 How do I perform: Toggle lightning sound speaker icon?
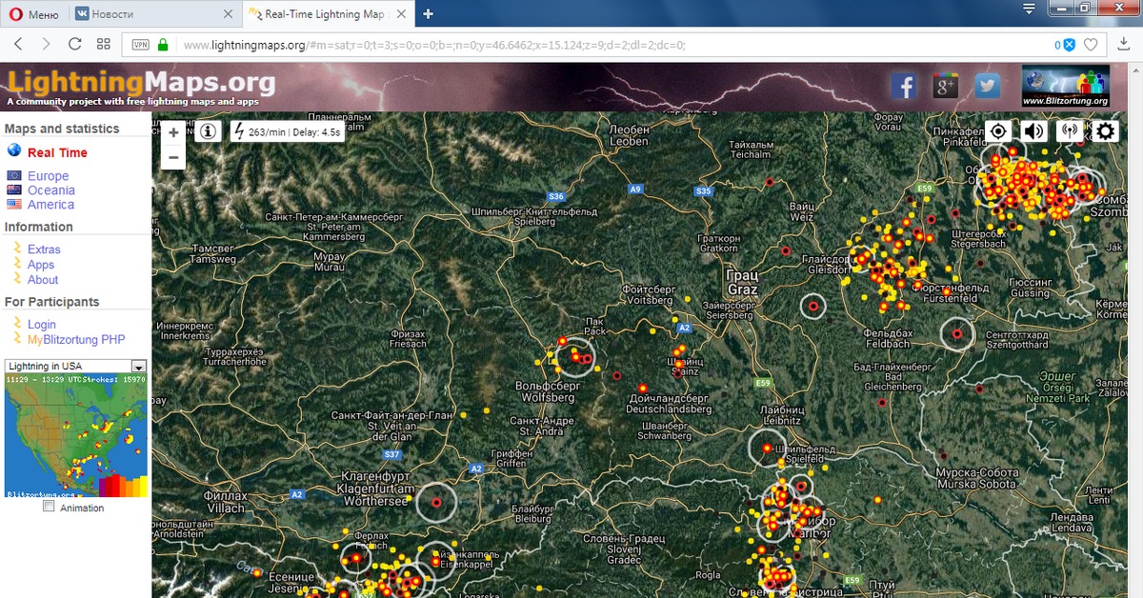click(1033, 131)
